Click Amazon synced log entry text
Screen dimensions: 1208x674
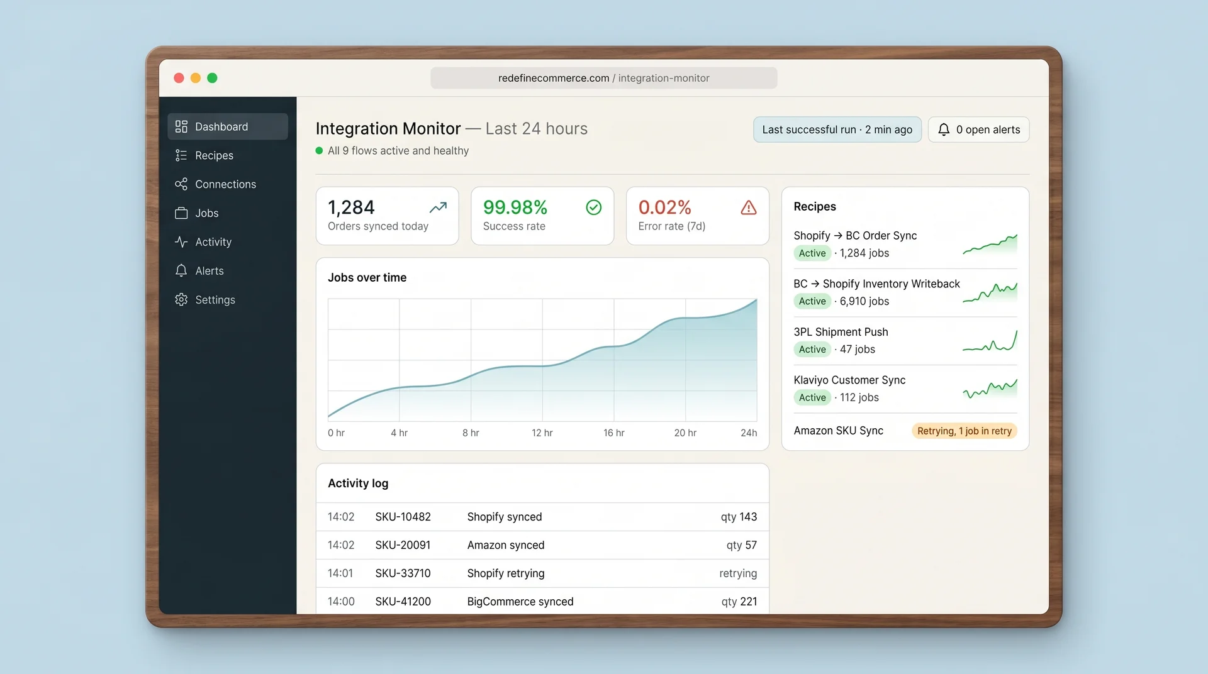pos(505,545)
